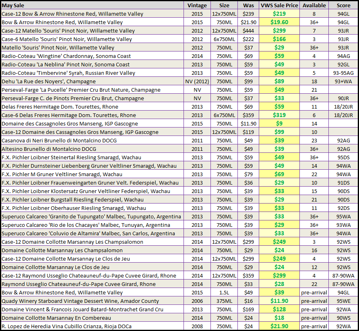Viewport: 359px width, 331px height.
Task: Select the 'NV (2012)' vintage cell
Action: [197, 81]
